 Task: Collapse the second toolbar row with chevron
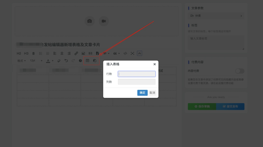click(x=139, y=53)
